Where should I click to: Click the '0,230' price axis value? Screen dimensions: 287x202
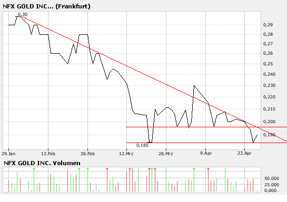(269, 85)
